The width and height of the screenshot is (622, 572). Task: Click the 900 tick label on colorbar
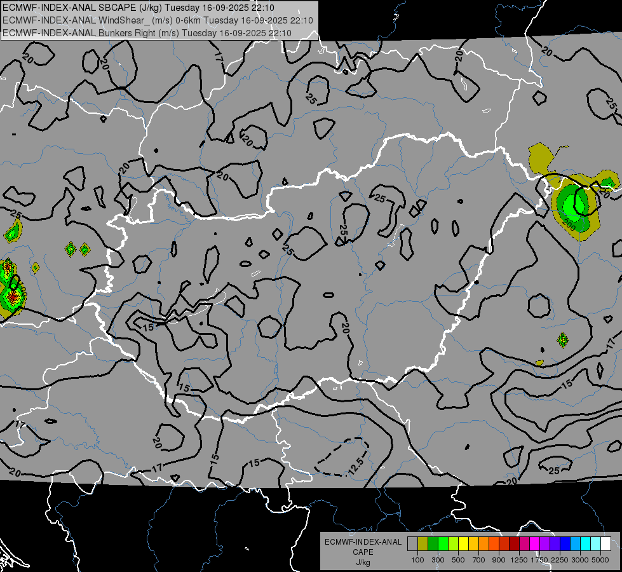[499, 560]
